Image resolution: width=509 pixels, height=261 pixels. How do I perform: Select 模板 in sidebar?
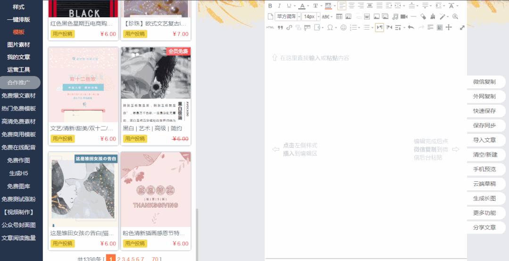point(18,32)
